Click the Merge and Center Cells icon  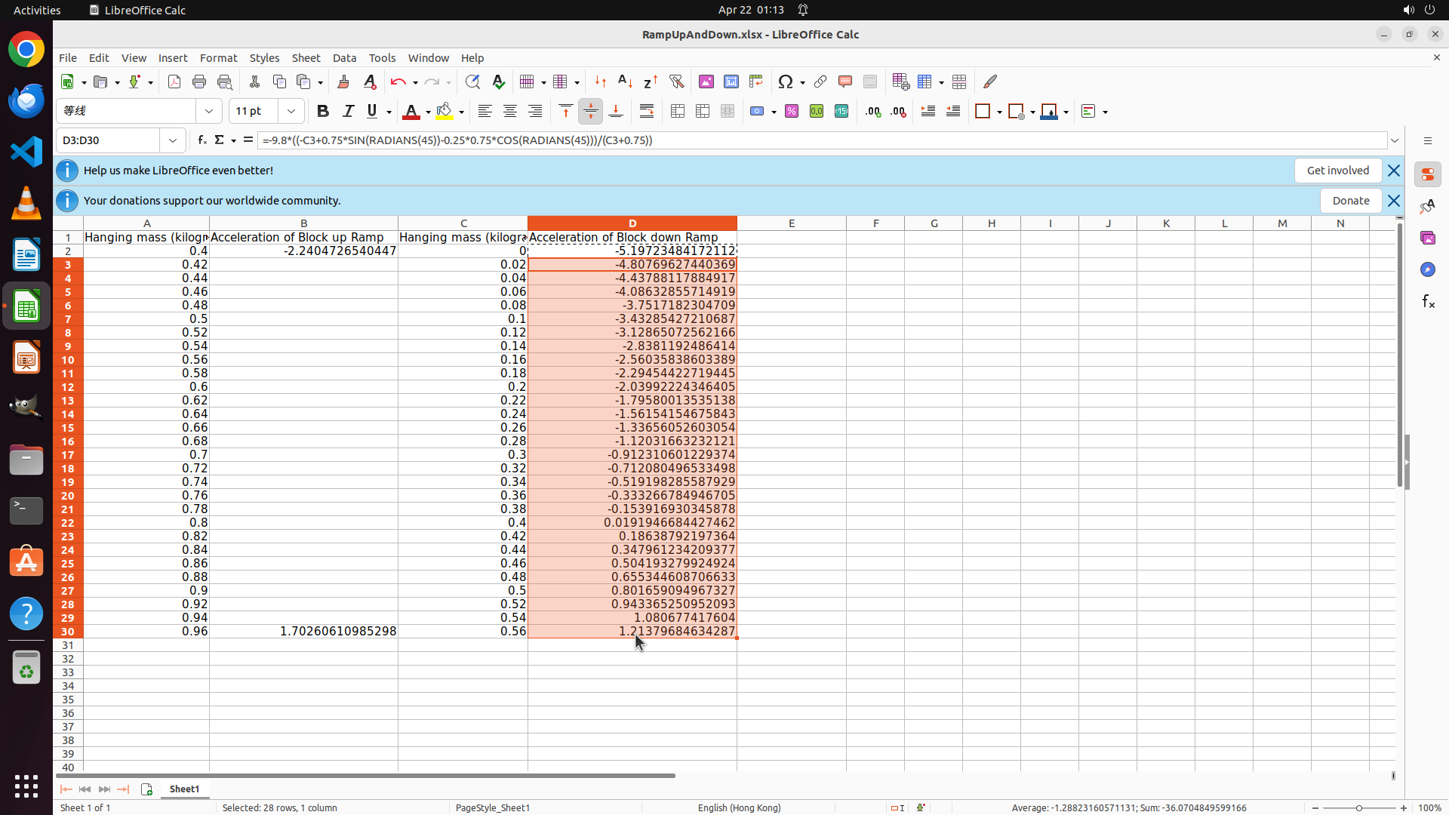pos(677,112)
